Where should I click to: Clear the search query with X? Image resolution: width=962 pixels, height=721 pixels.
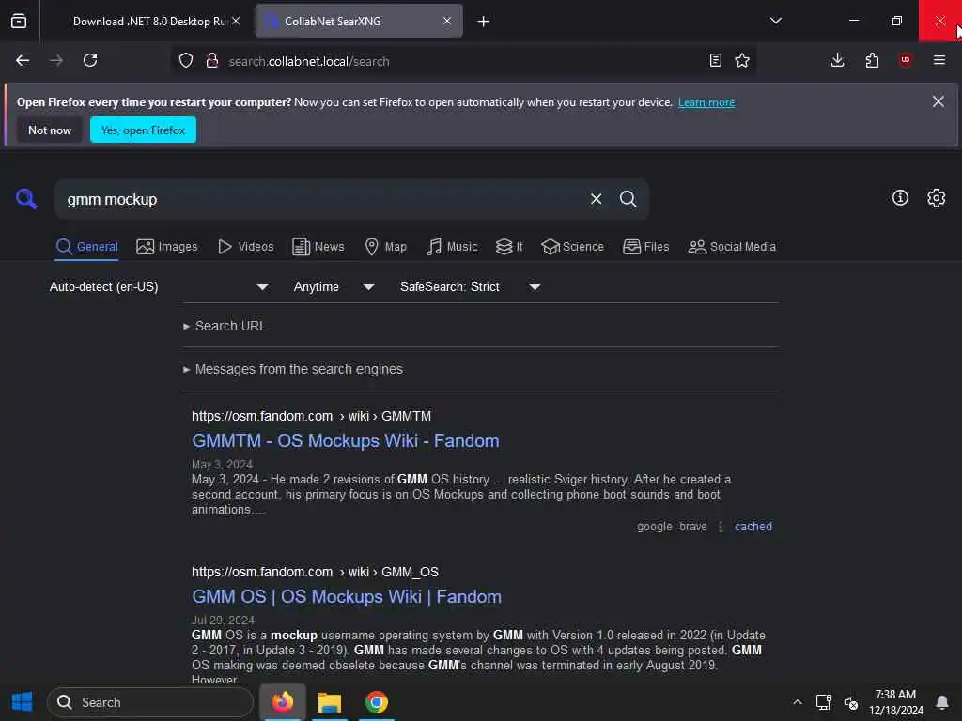[x=596, y=199]
